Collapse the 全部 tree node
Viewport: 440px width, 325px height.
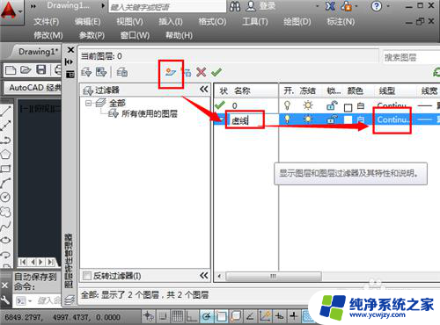88,103
